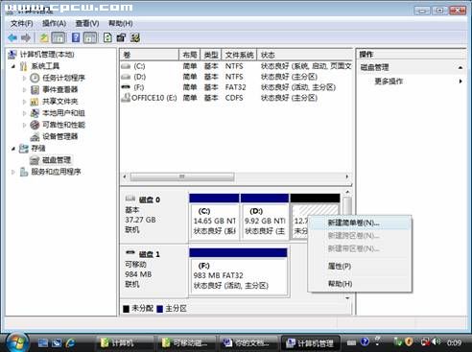Click the blue Help toolbar icon
472x352 pixels.
(76, 37)
